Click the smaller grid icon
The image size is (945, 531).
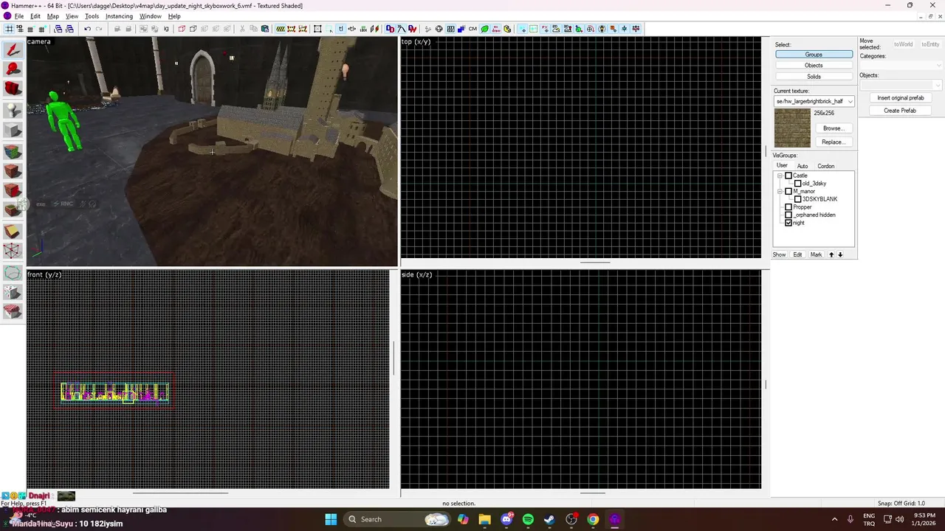pyautogui.click(x=30, y=29)
